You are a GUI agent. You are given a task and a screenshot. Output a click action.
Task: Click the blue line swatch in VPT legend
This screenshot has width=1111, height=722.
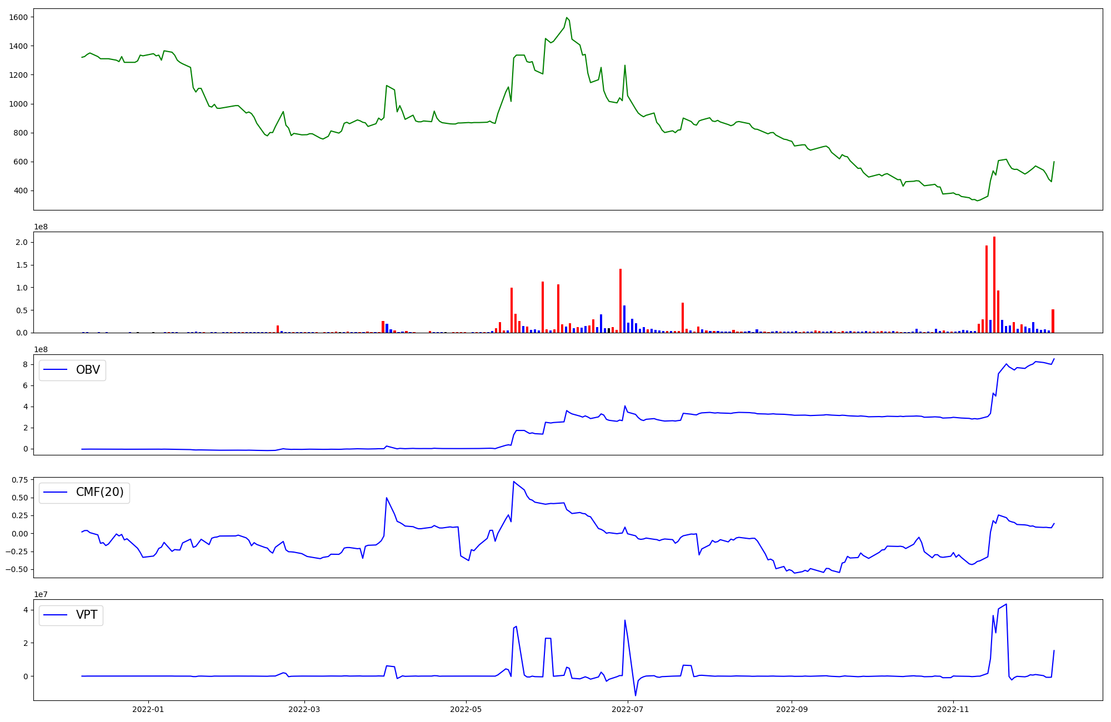tap(56, 615)
